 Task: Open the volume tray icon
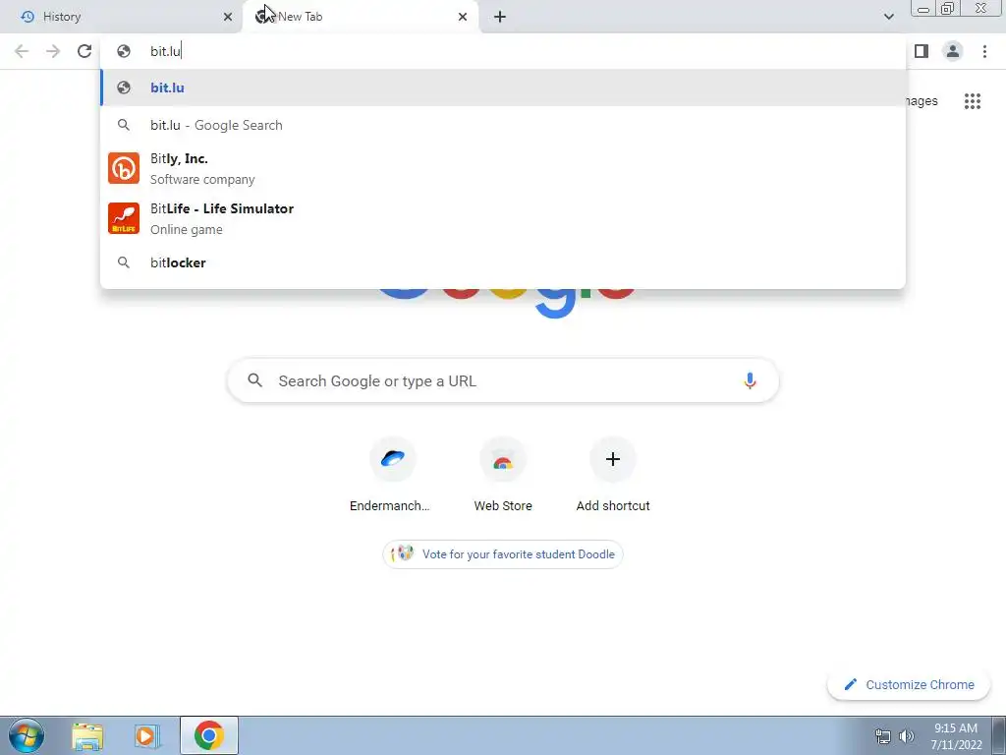point(907,736)
